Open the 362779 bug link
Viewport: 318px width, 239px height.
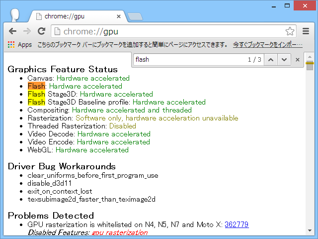237,225
